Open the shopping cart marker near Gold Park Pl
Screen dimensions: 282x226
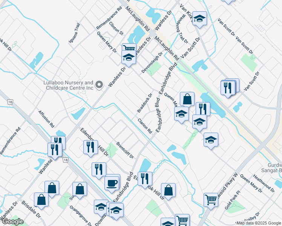coord(211,200)
